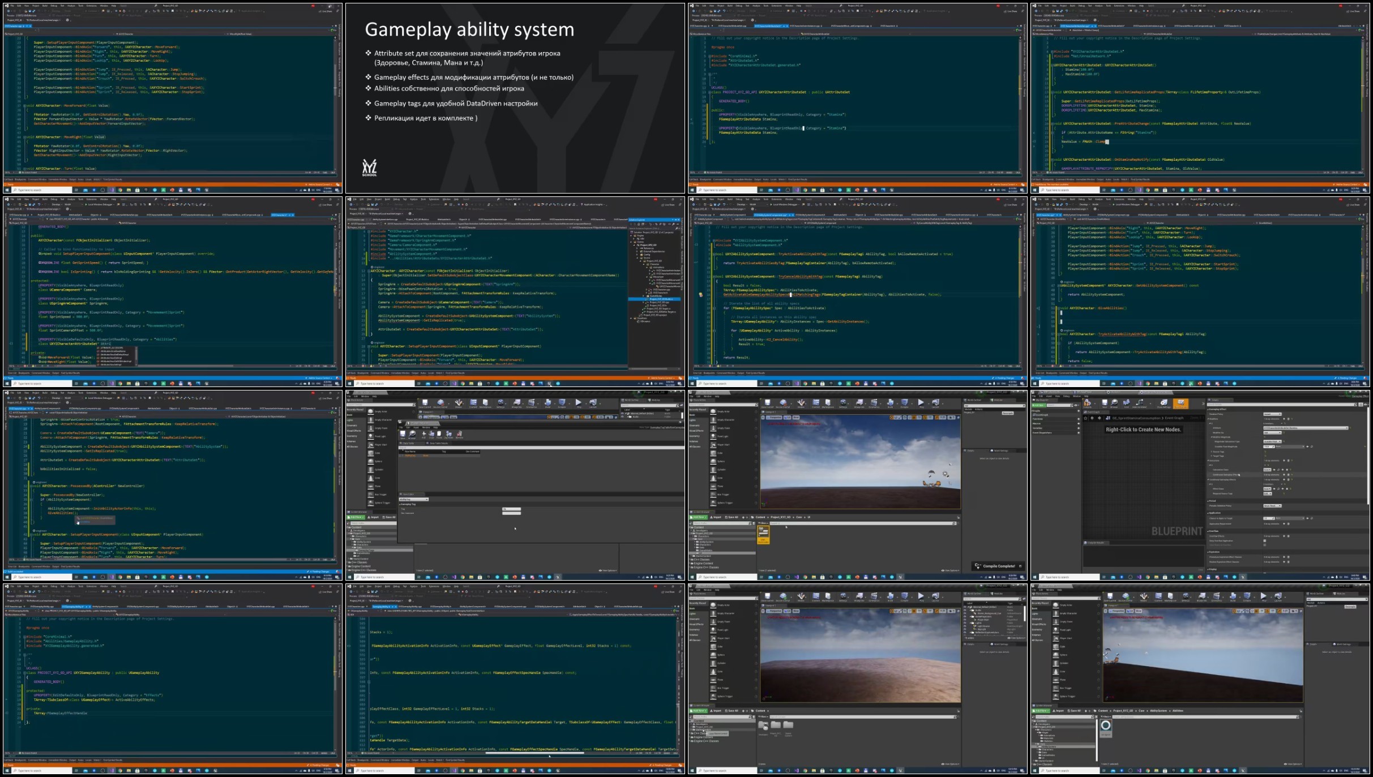Image resolution: width=1373 pixels, height=777 pixels.
Task: Click Save icon in data table editor frame
Action: click(x=403, y=435)
